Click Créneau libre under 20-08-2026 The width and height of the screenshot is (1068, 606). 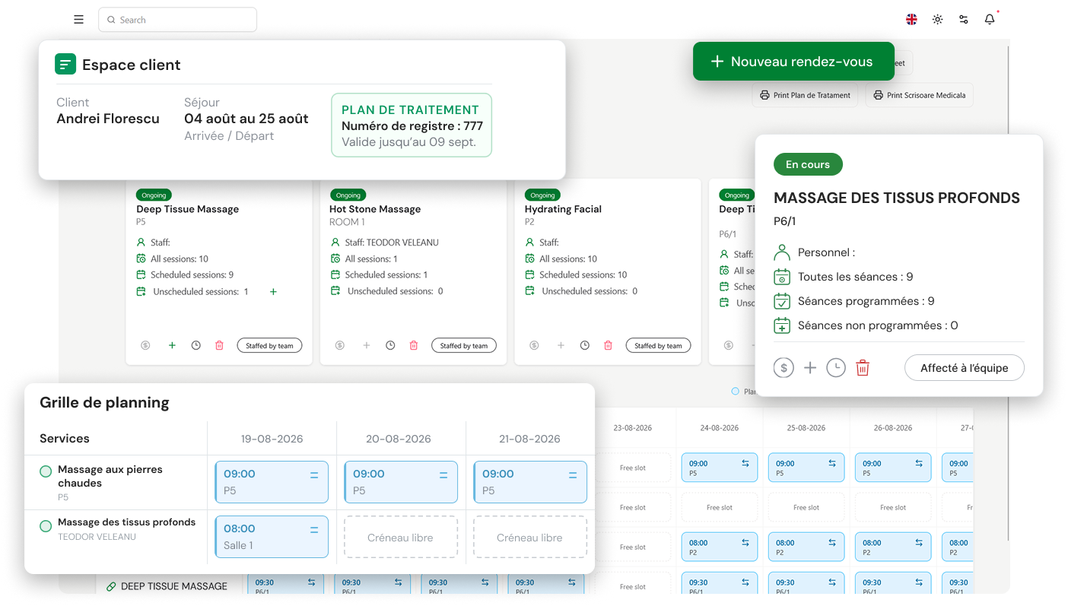(401, 538)
